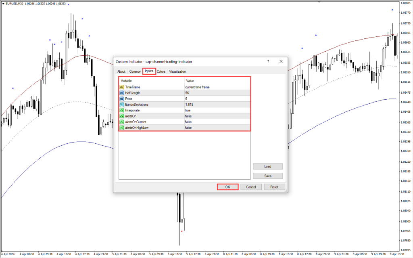Screen dimensions: 413x258
Task: Switch to the About tab
Action: coord(121,71)
